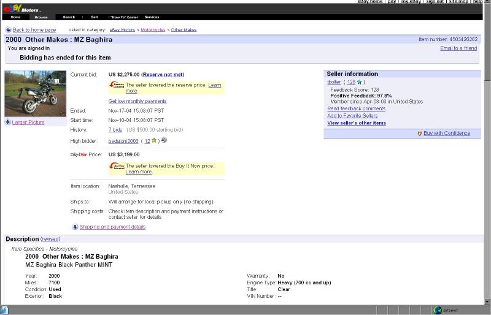Open the Search nav item
This screenshot has width=491, height=315.
[69, 17]
